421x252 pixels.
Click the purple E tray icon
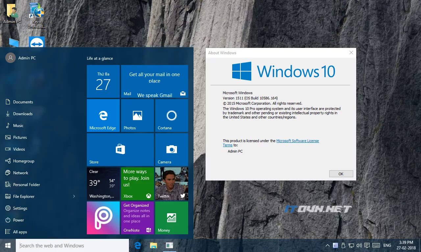pos(335,245)
